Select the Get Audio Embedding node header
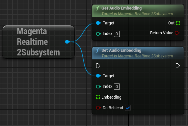Viewport: 188px width, 126px height. [138, 11]
